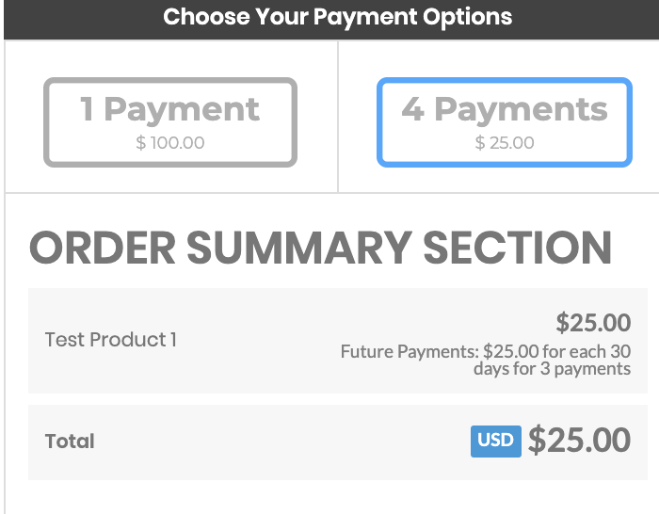Click the ORDER SUMMARY SECTION heading

tap(321, 248)
